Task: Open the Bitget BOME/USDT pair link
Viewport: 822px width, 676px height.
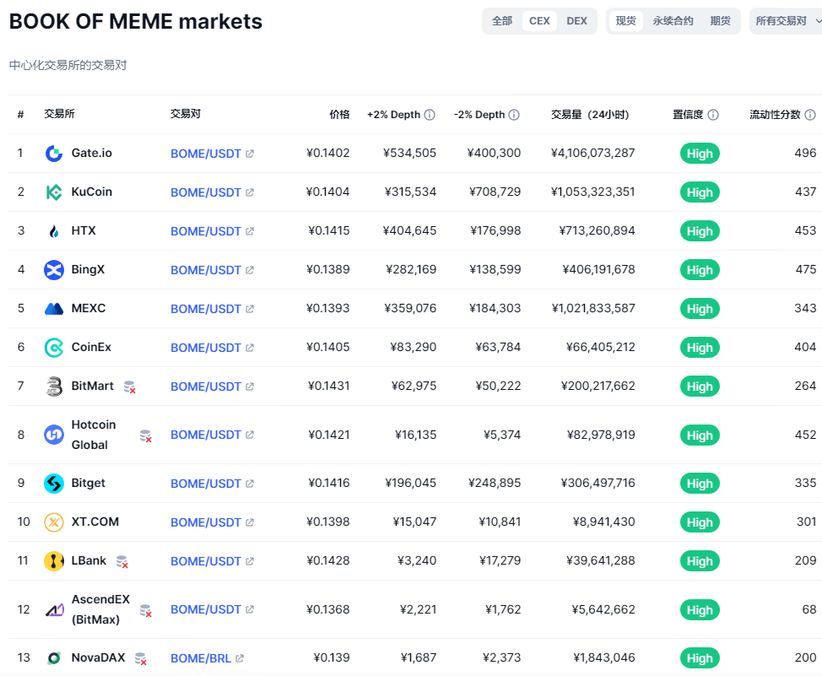Action: 206,484
